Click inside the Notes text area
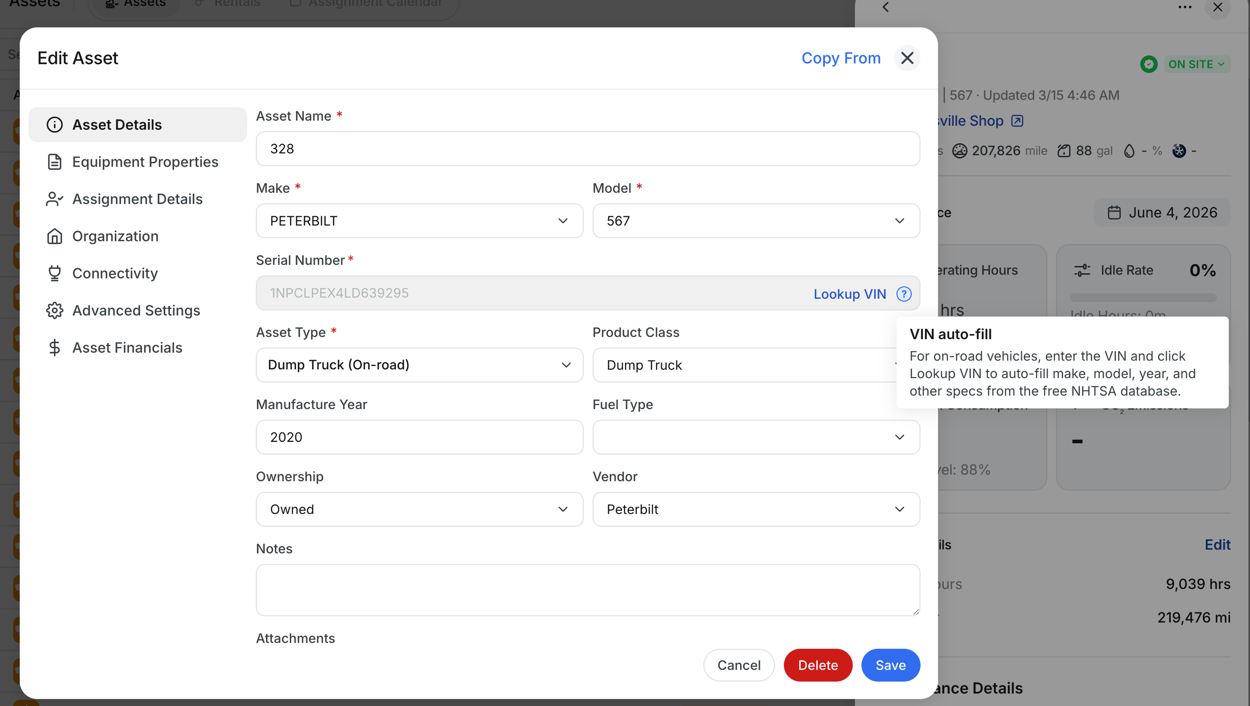The image size is (1250, 706). (588, 590)
